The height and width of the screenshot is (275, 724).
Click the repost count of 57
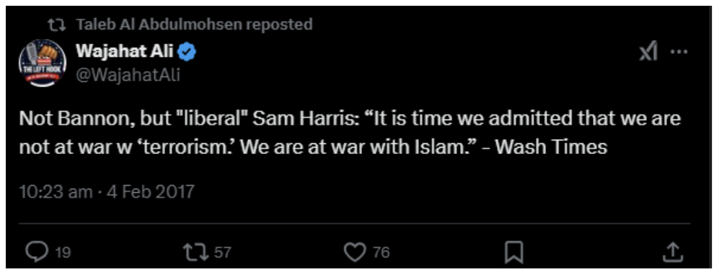223,253
